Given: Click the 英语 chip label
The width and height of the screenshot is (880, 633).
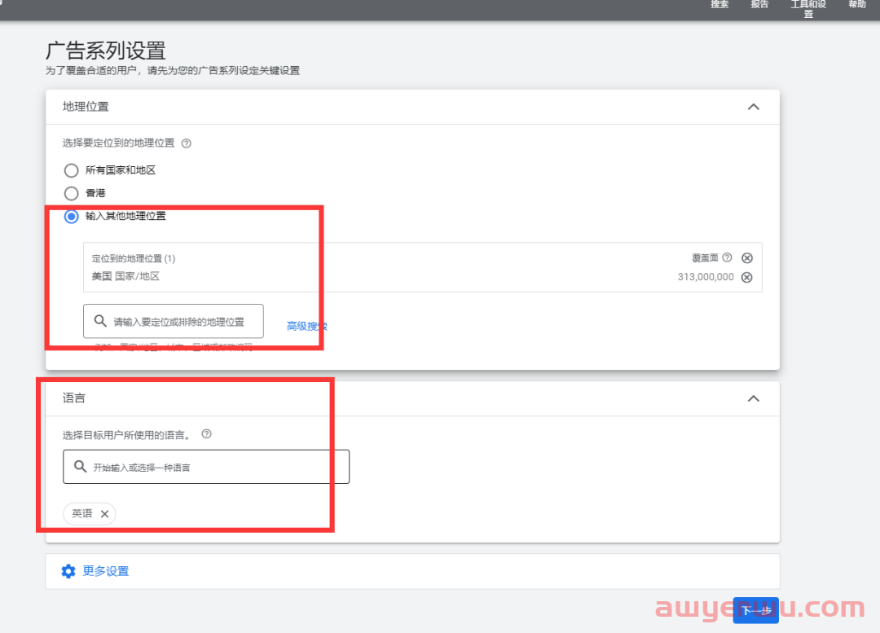Looking at the screenshot, I should click(x=82, y=513).
